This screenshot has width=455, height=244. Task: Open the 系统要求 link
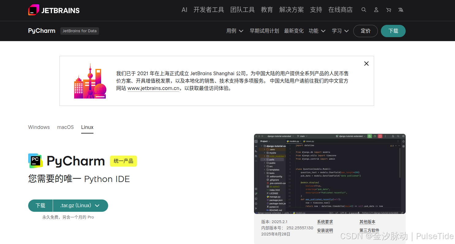pyautogui.click(x=325, y=222)
